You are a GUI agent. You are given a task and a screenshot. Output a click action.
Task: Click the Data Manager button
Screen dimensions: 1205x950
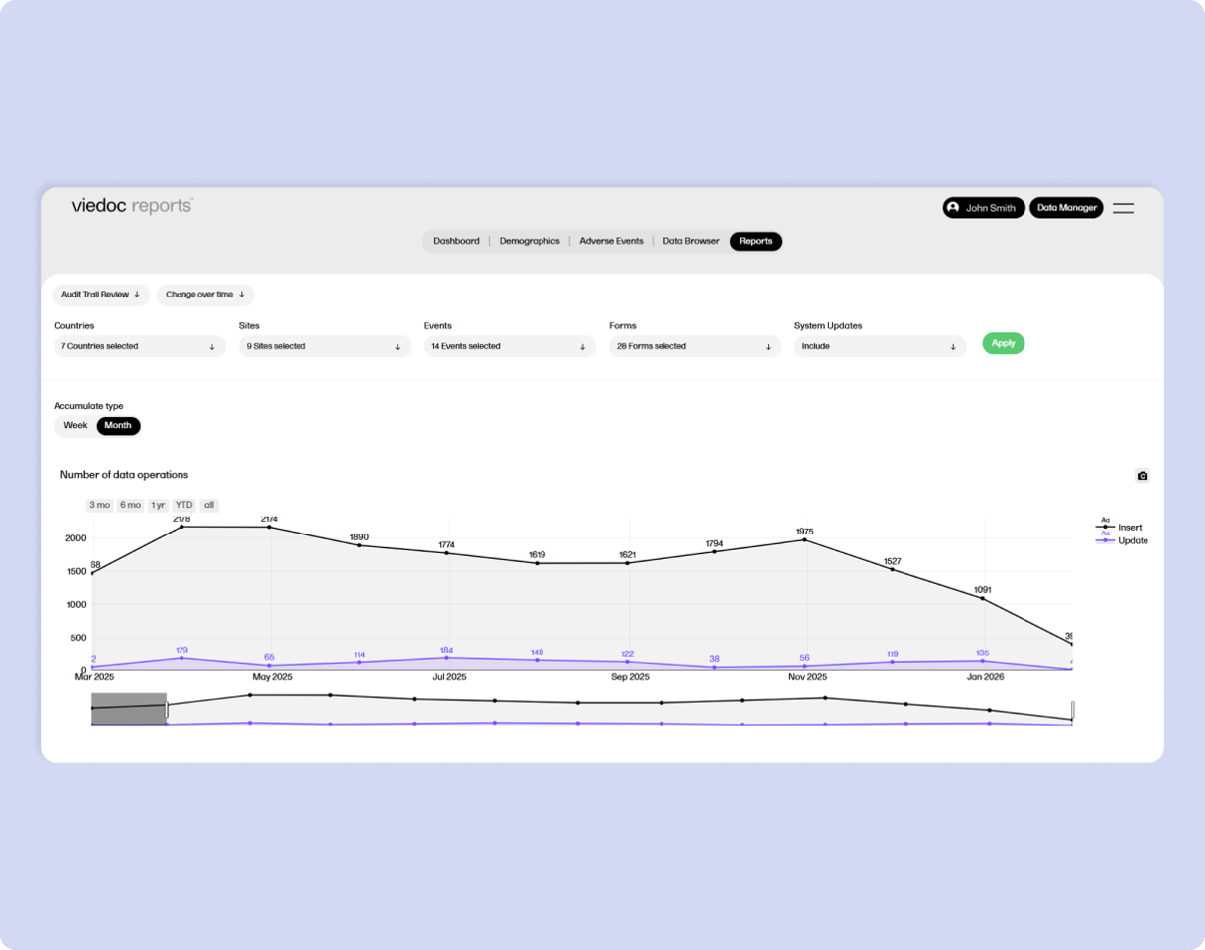click(1066, 208)
